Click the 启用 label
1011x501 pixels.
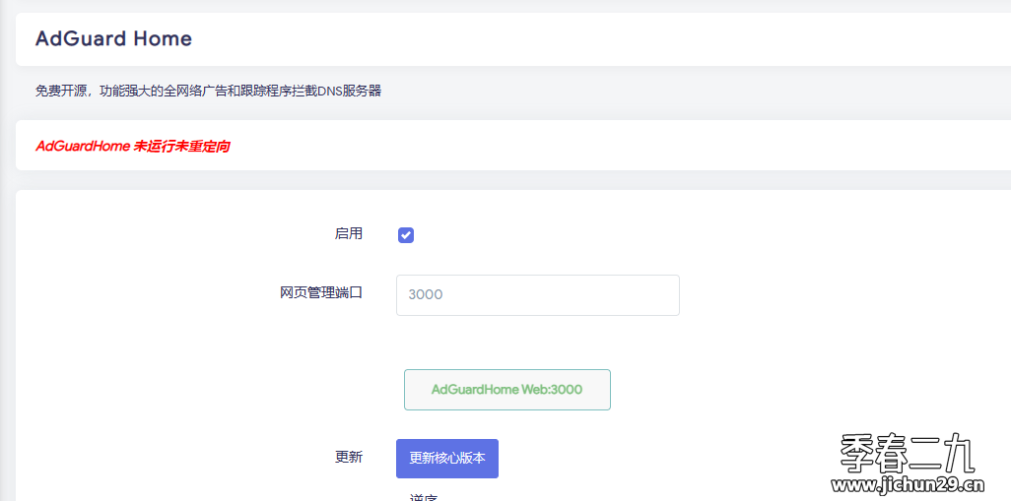coord(348,233)
